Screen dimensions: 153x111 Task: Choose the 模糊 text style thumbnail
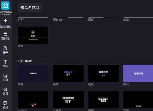click(x=33, y=73)
